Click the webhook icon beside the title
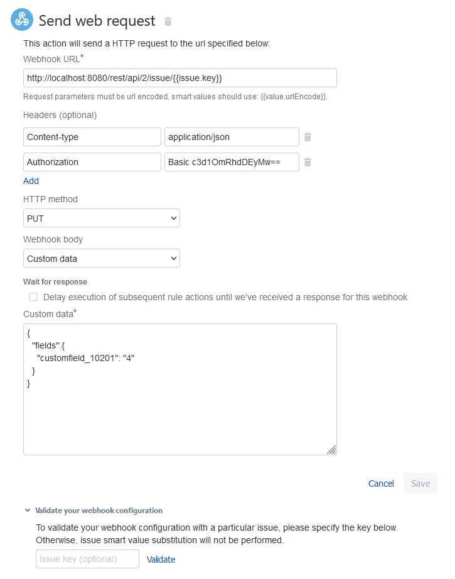The width and height of the screenshot is (455, 579). pyautogui.click(x=22, y=20)
